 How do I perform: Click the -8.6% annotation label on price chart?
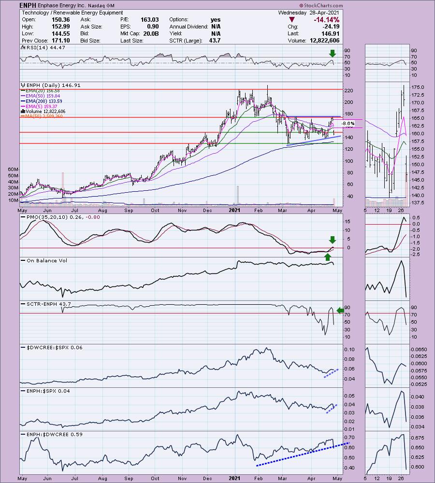348,124
